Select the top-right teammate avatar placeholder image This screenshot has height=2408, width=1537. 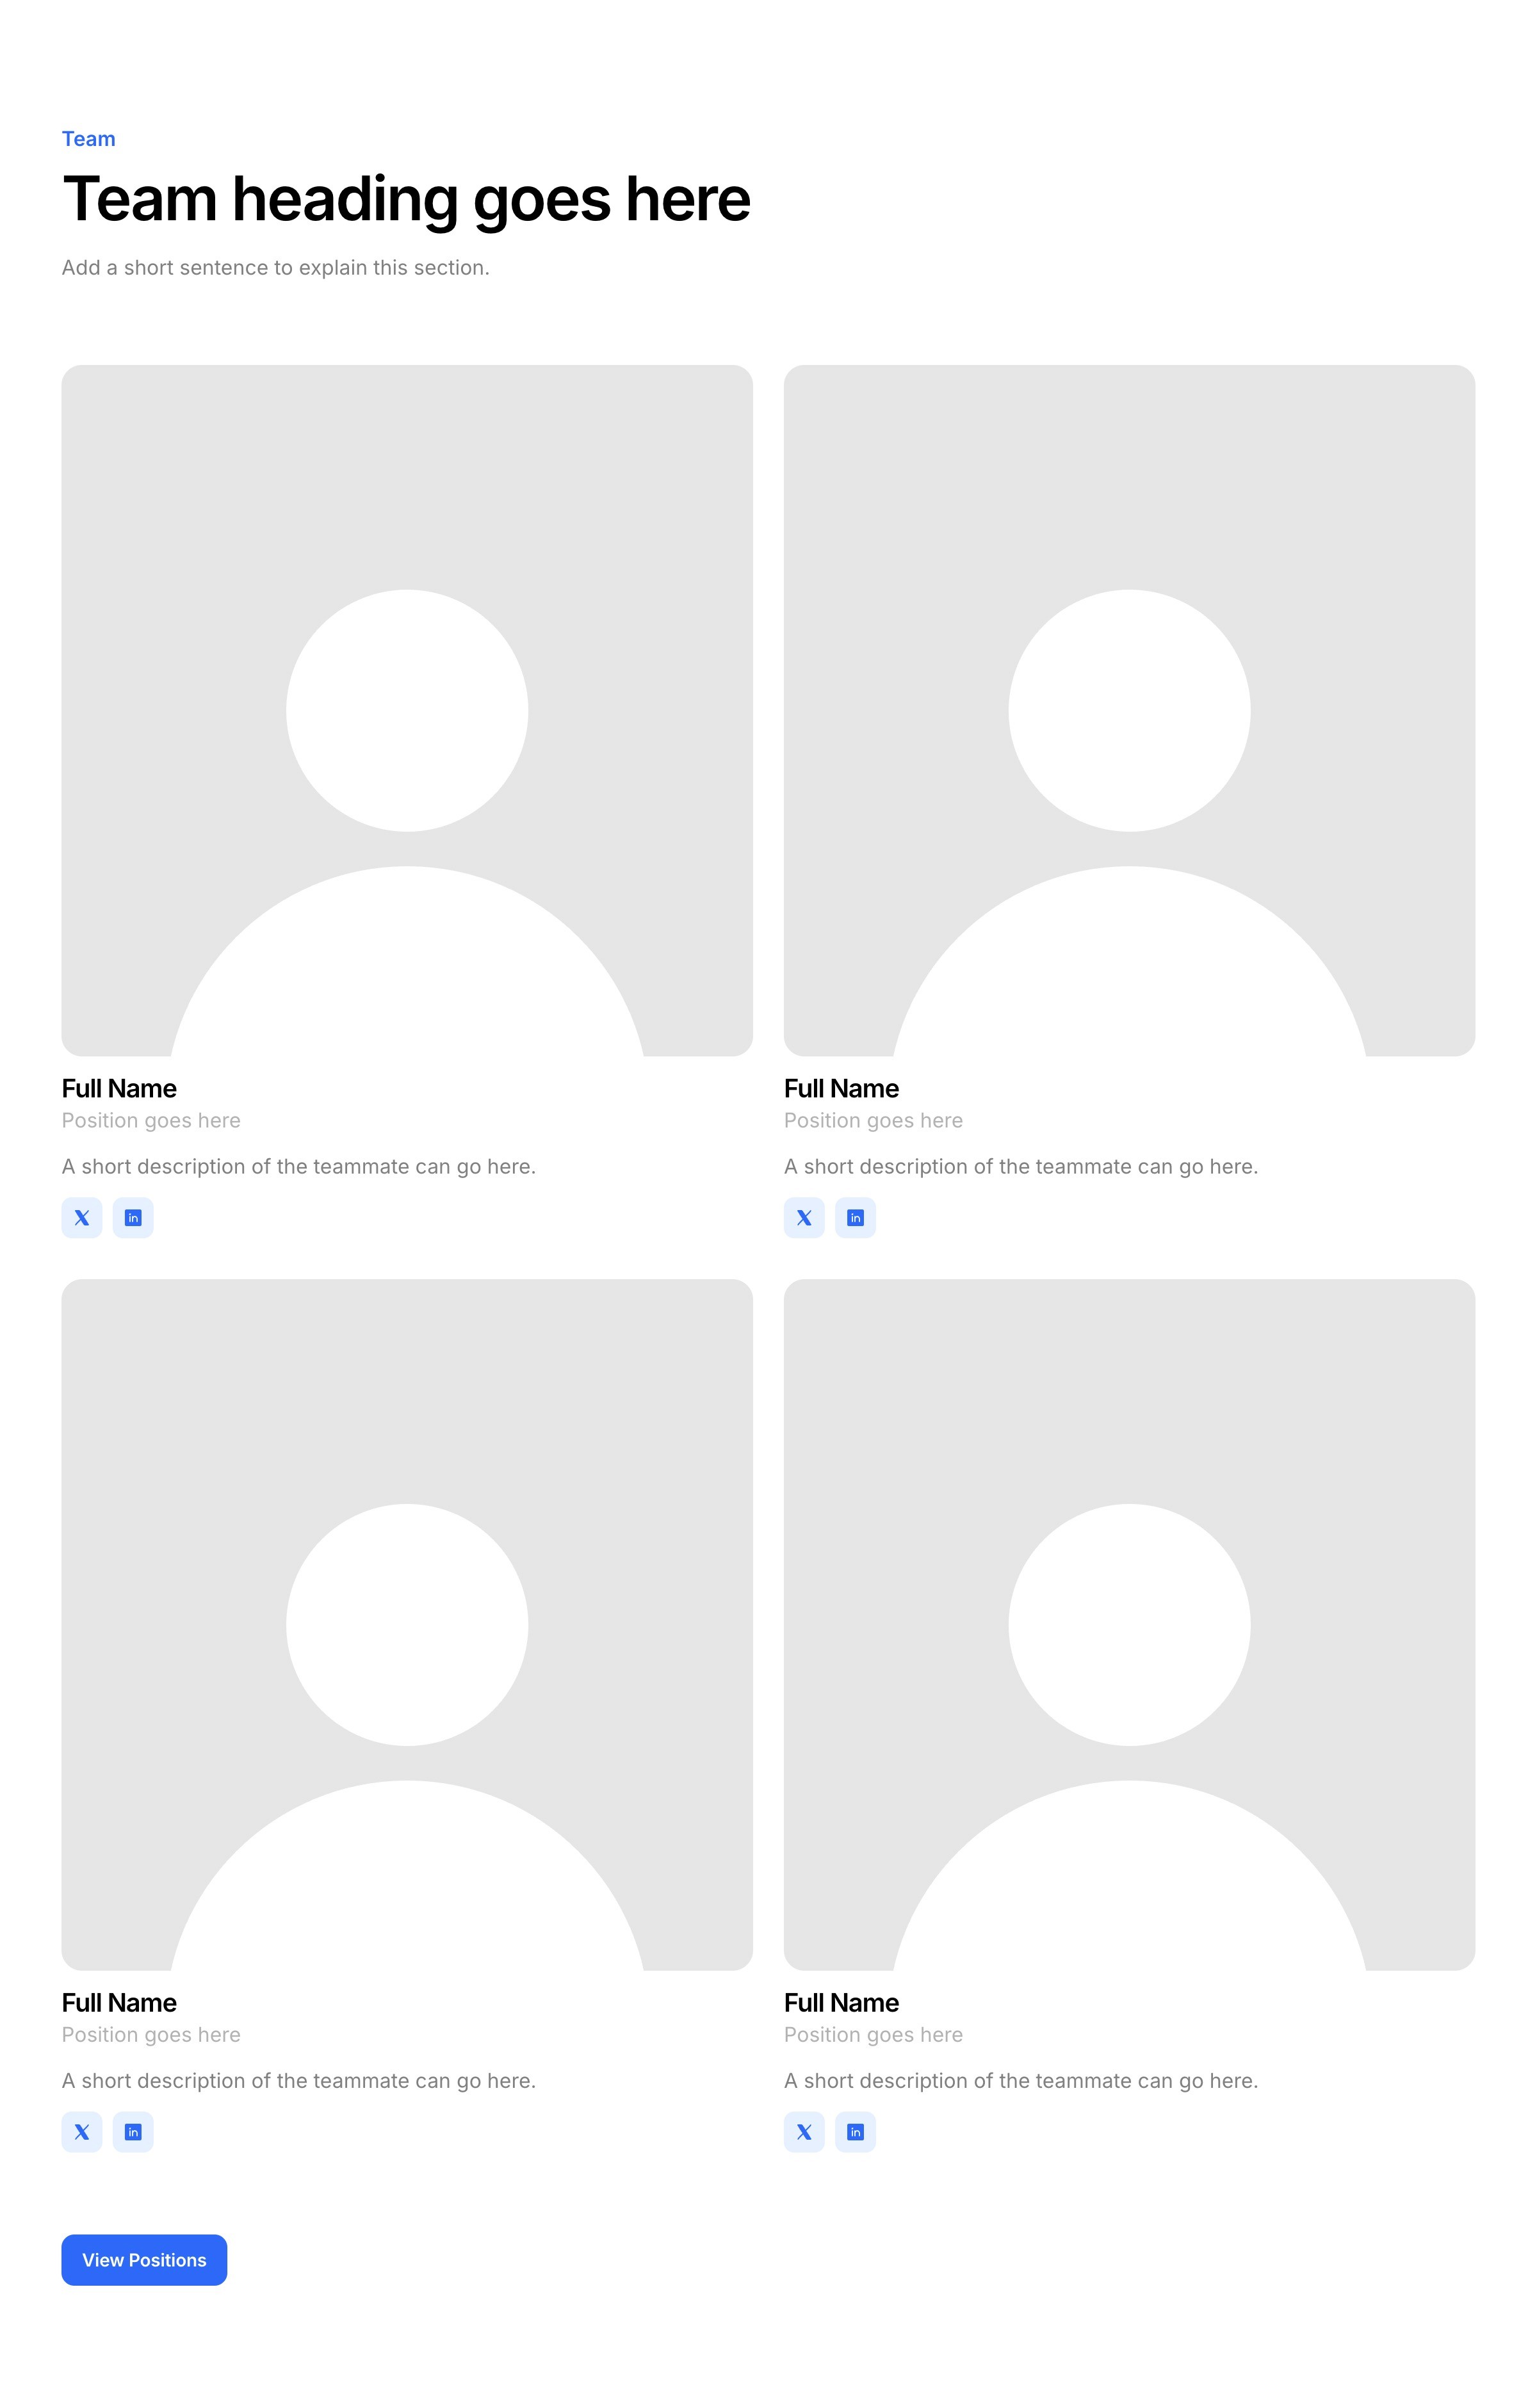click(1129, 710)
